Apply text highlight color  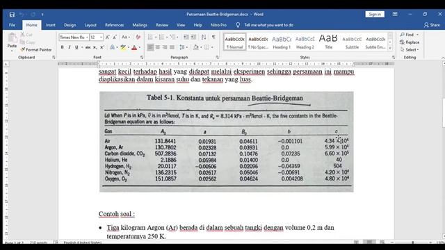click(123, 47)
